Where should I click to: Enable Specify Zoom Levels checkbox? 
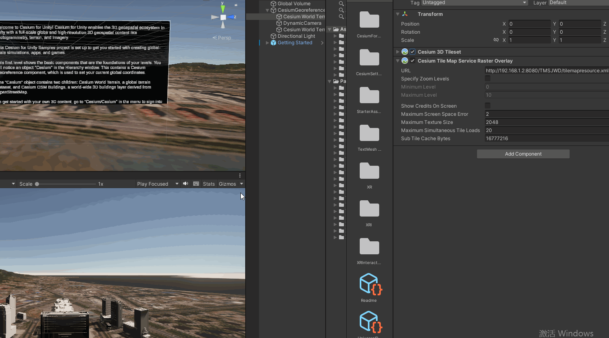(x=488, y=79)
